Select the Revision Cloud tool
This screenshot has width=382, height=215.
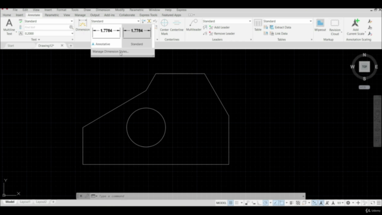[335, 27]
